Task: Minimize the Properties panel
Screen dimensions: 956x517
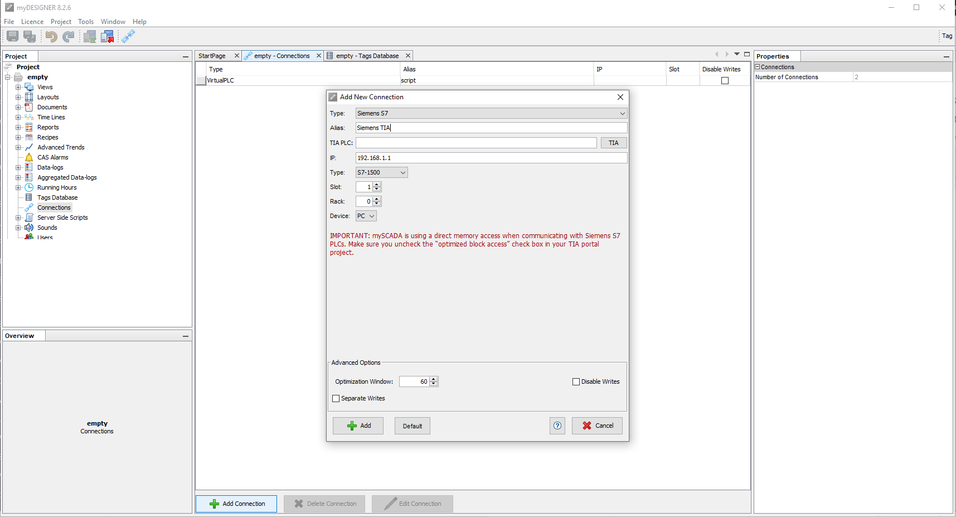Action: coord(947,56)
